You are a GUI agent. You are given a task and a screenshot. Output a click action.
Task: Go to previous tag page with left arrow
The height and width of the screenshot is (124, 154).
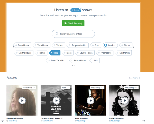click(14, 47)
